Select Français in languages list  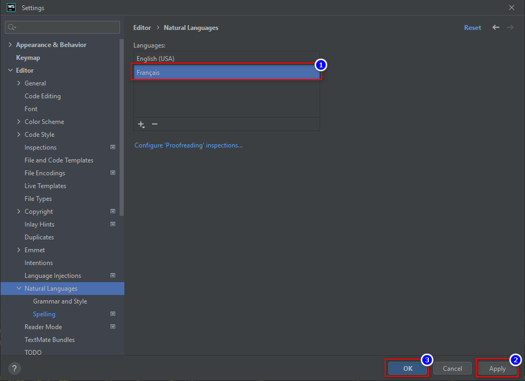227,73
